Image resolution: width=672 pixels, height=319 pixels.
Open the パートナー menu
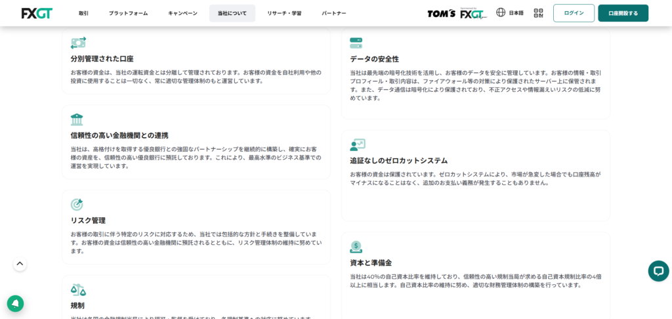[x=334, y=13]
